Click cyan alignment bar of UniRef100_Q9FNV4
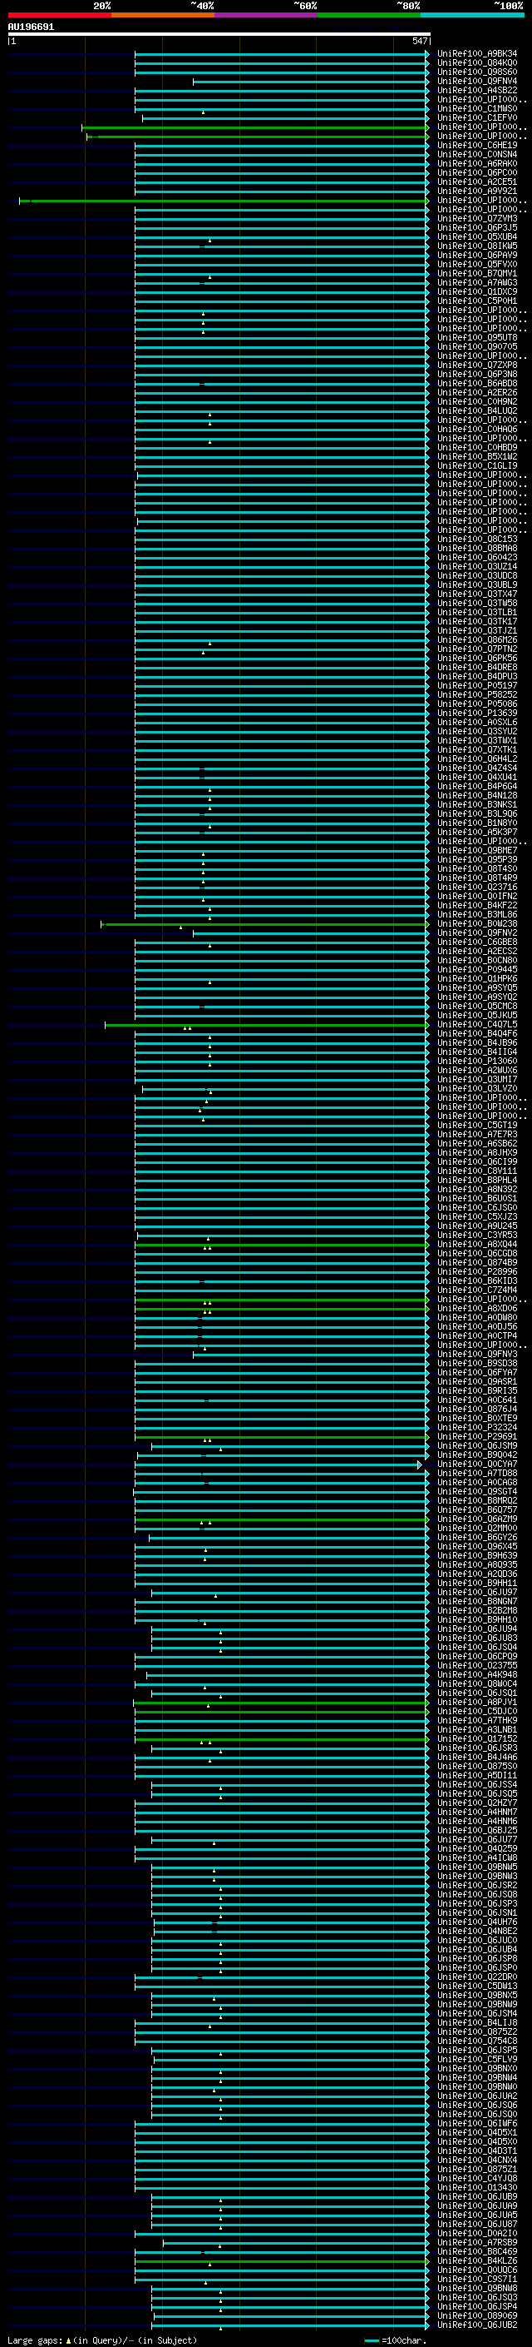Viewport: 532px width, 2347px height. click(x=311, y=82)
